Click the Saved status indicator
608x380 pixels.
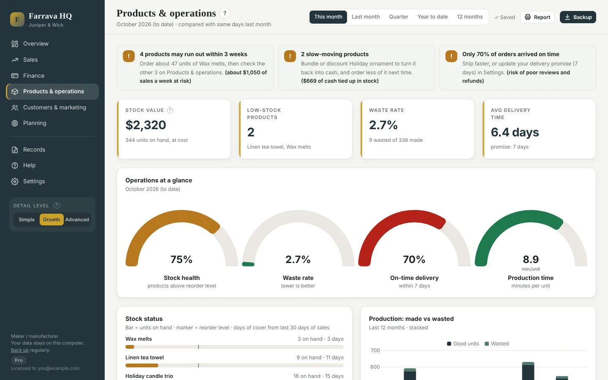(x=505, y=17)
